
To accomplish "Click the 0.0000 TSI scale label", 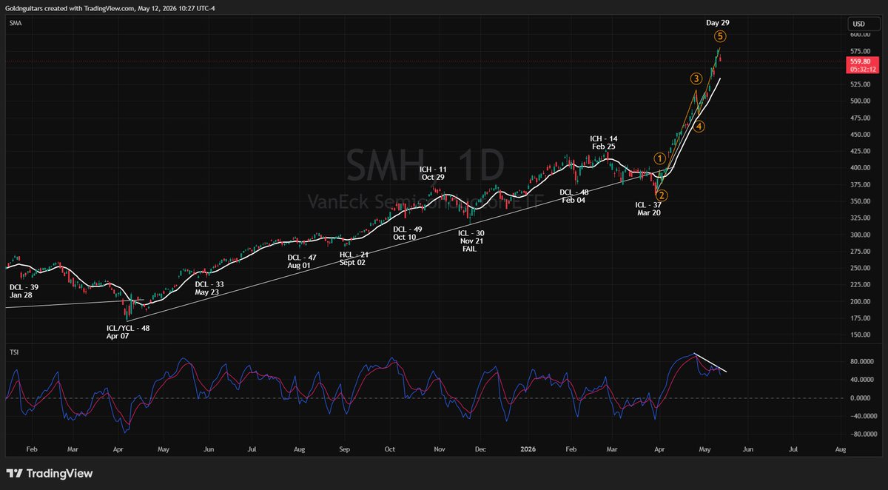I will point(861,398).
